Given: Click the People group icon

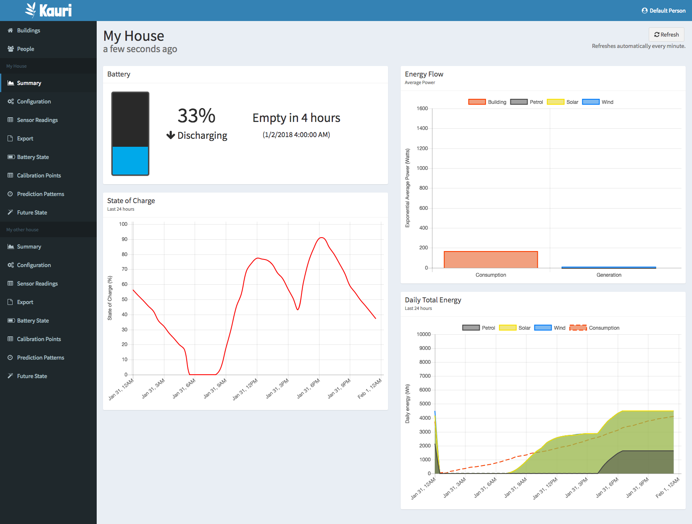Looking at the screenshot, I should pyautogui.click(x=11, y=49).
